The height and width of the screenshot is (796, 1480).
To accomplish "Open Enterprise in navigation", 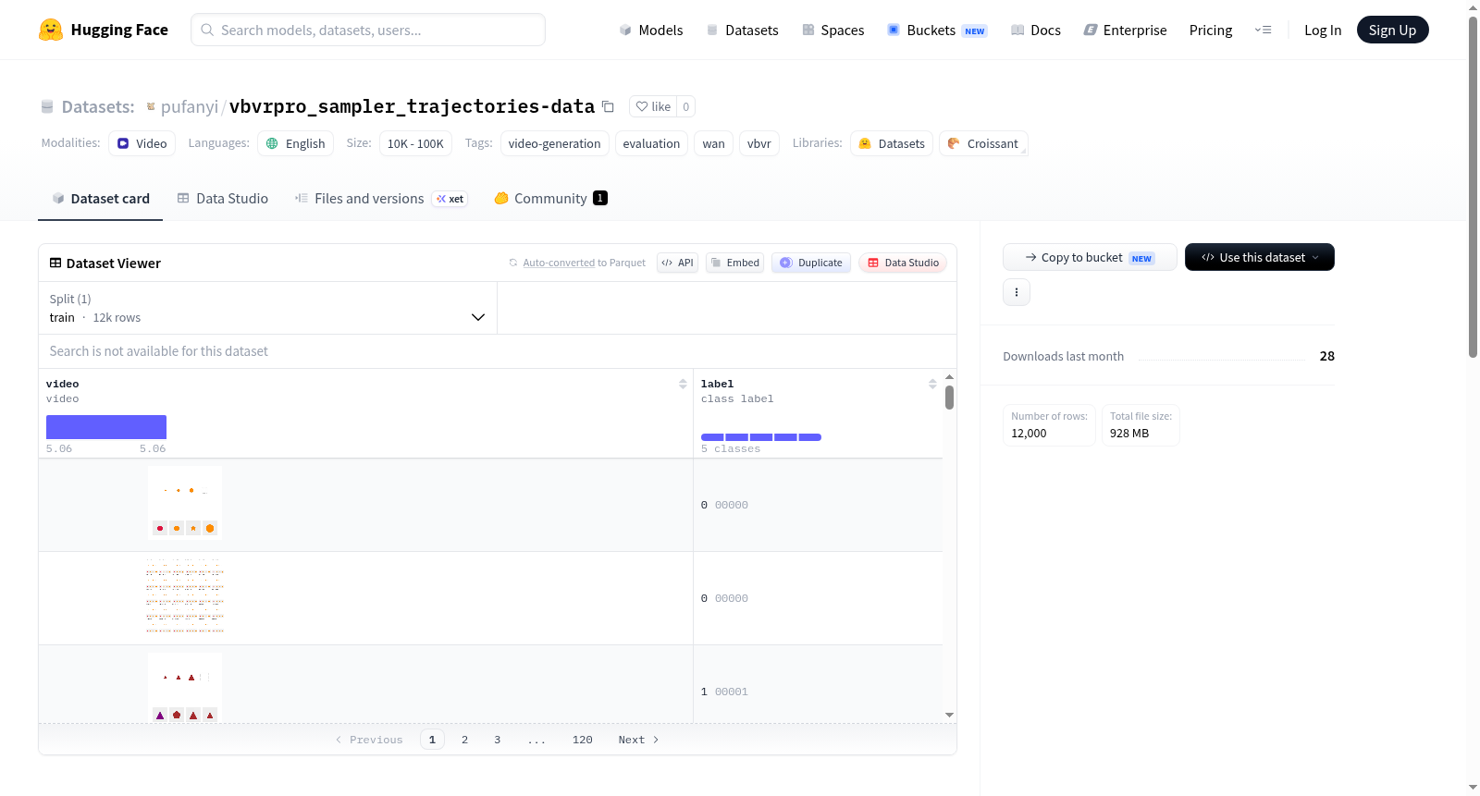I will 1125,30.
